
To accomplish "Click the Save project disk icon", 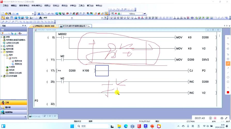I will [10, 14].
